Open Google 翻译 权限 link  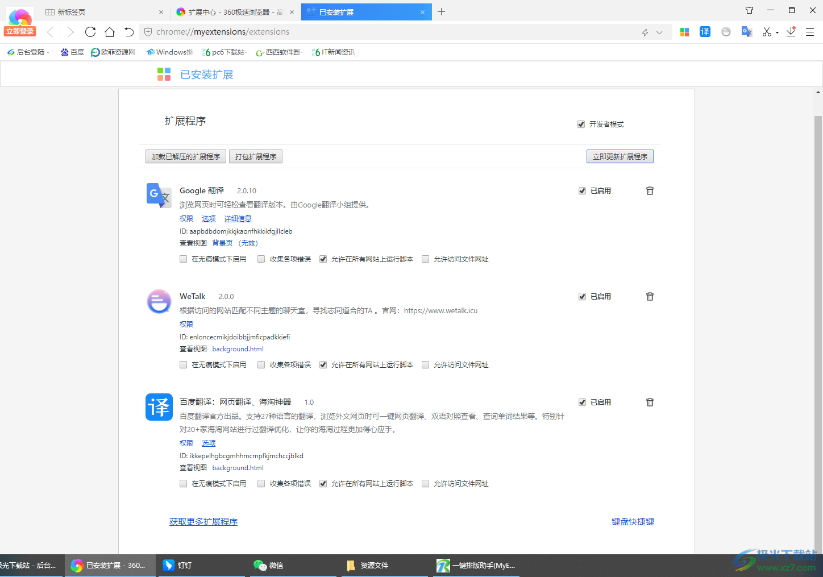click(186, 219)
